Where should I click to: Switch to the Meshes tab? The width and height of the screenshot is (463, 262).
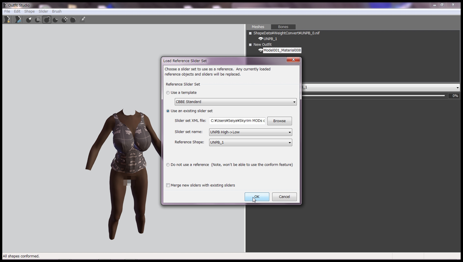pyautogui.click(x=258, y=27)
